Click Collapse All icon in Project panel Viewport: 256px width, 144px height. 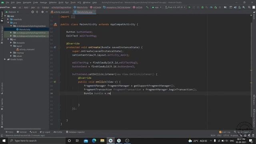[37, 12]
